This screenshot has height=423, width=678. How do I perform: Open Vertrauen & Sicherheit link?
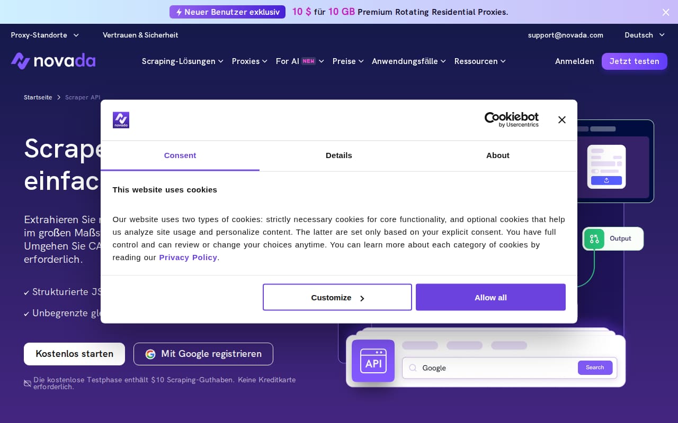click(x=140, y=35)
